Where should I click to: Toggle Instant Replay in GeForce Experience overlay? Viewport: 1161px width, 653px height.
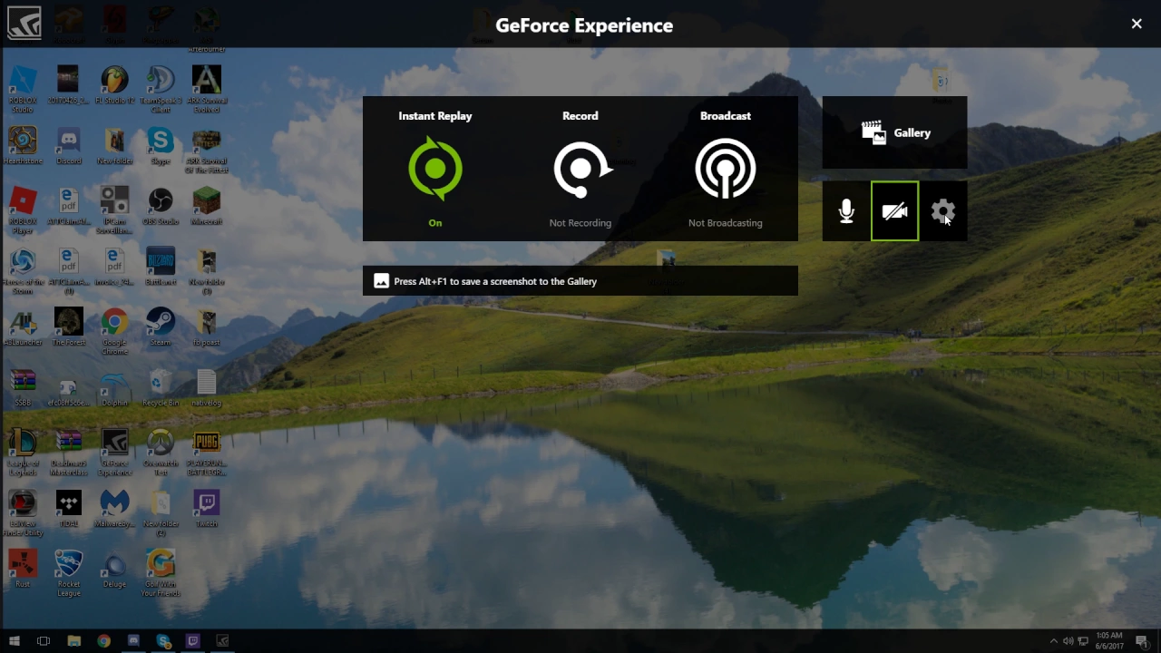(x=435, y=169)
